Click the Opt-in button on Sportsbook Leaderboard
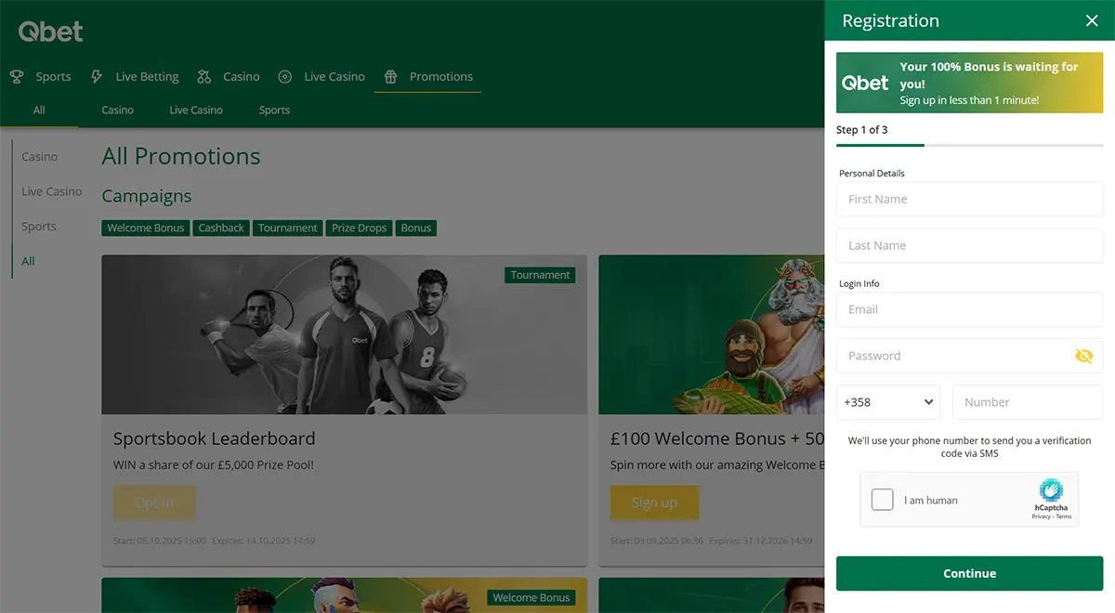The width and height of the screenshot is (1115, 613). tap(154, 502)
